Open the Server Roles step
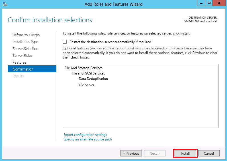 pyautogui.click(x=23, y=56)
